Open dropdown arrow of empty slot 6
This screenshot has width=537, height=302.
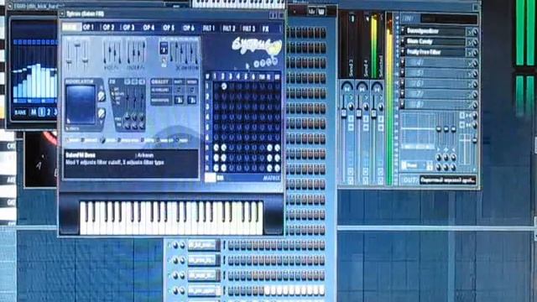click(403, 84)
